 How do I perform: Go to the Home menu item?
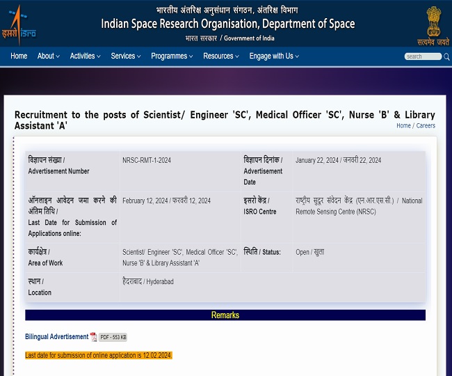pyautogui.click(x=19, y=56)
